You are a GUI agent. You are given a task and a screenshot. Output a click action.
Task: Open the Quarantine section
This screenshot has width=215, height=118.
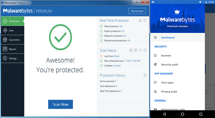pyautogui.click(x=12, y=40)
